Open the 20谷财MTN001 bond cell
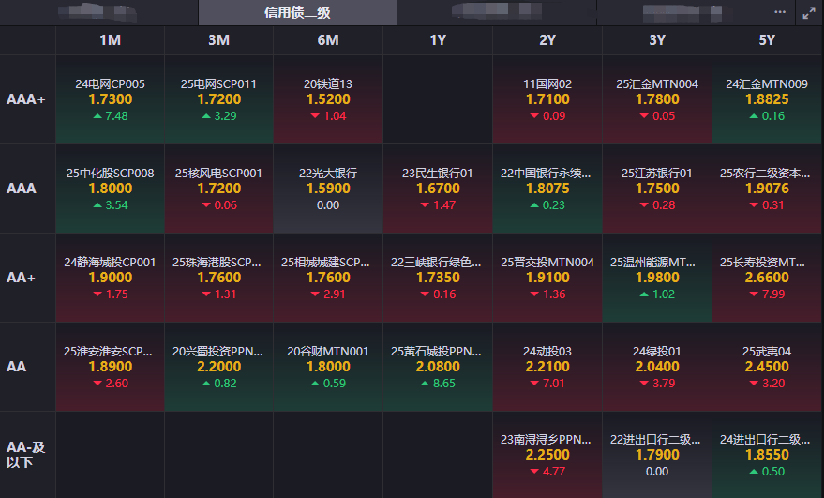 [x=328, y=367]
